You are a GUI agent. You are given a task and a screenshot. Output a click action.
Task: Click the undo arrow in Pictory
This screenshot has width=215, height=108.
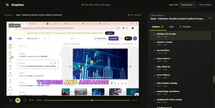(45, 38)
